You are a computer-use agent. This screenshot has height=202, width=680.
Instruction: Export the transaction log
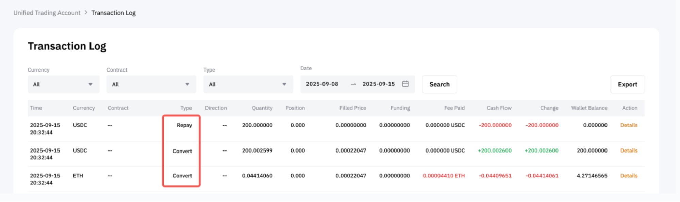[x=627, y=84]
